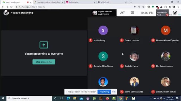Launch Microsoft Edge from the taskbar
This screenshot has height=101, width=181.
(68, 98)
